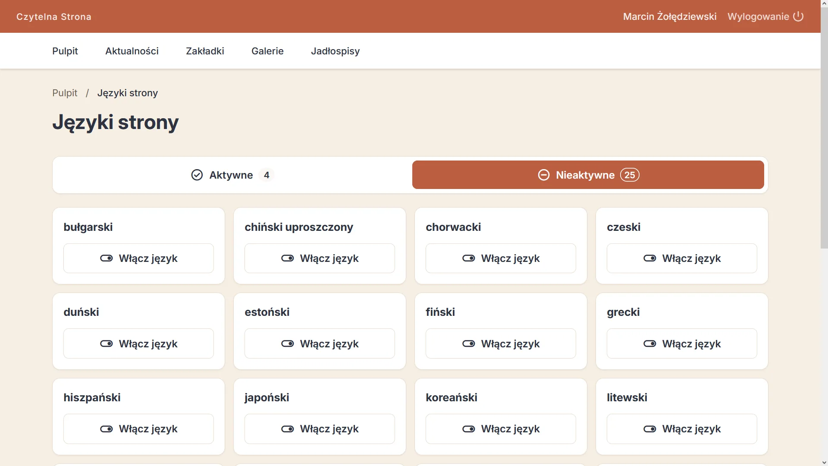Enable the fiński language
Viewport: 828px width, 466px height.
pos(501,343)
